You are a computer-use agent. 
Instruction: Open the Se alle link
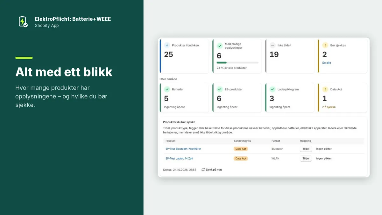click(327, 63)
